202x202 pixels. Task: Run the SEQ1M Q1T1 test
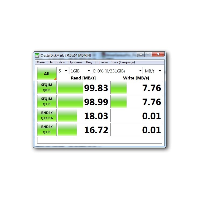(47, 102)
